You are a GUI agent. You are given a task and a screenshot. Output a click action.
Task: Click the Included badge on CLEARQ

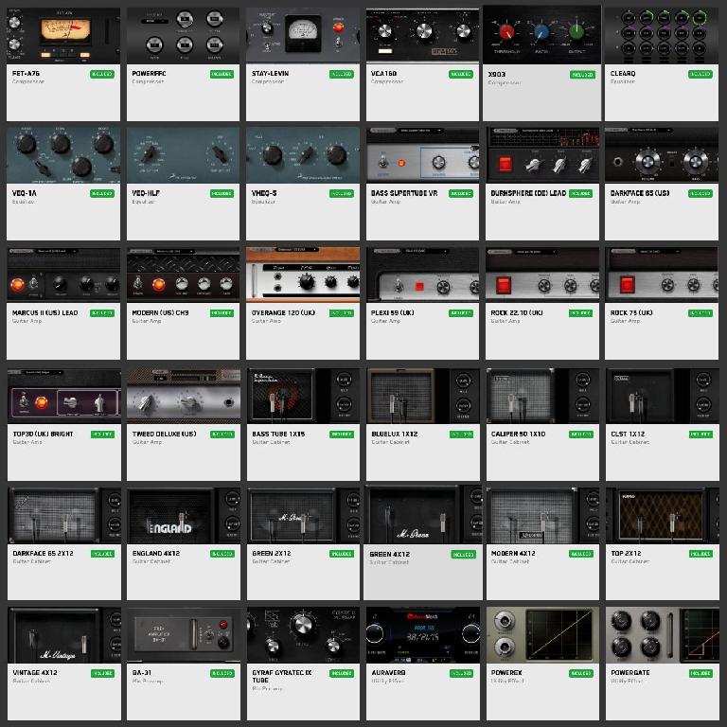[700, 74]
